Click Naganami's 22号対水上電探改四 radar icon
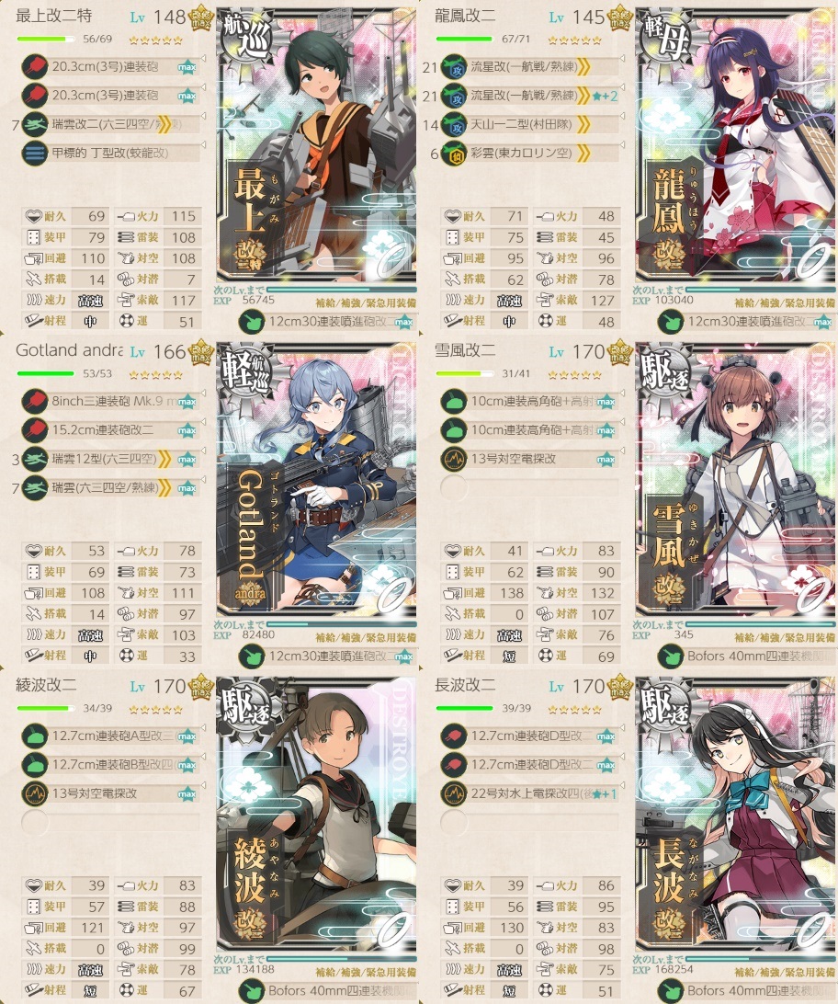838x1004 pixels. (x=454, y=794)
